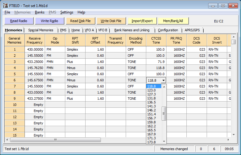
Task: Click the Mem/Bank/All button
Action: click(173, 21)
